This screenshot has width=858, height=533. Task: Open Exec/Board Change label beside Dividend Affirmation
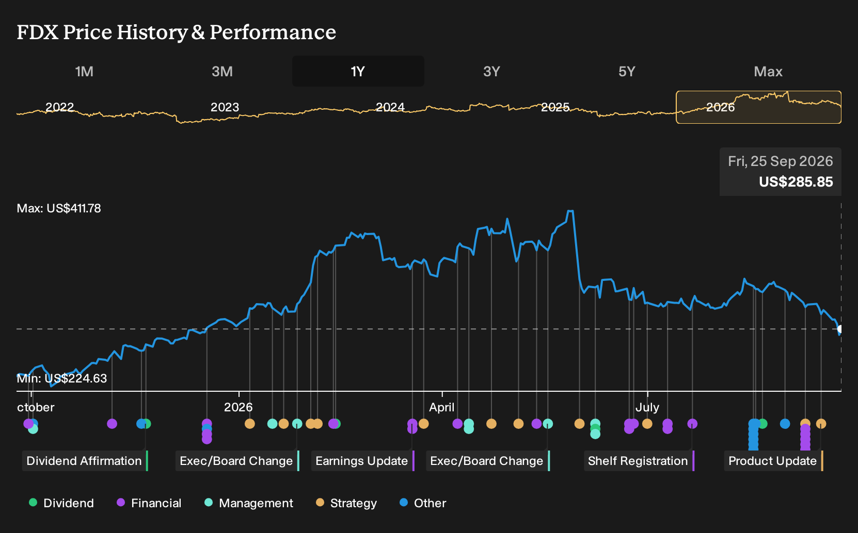237,461
